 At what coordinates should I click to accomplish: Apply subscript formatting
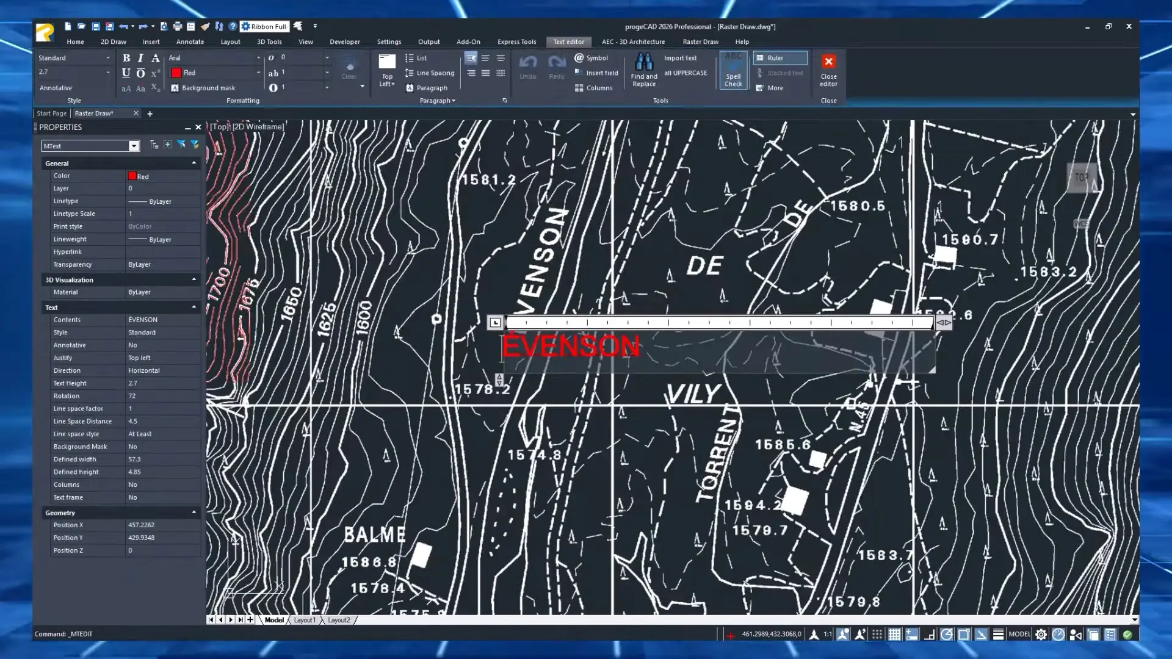[x=155, y=88]
